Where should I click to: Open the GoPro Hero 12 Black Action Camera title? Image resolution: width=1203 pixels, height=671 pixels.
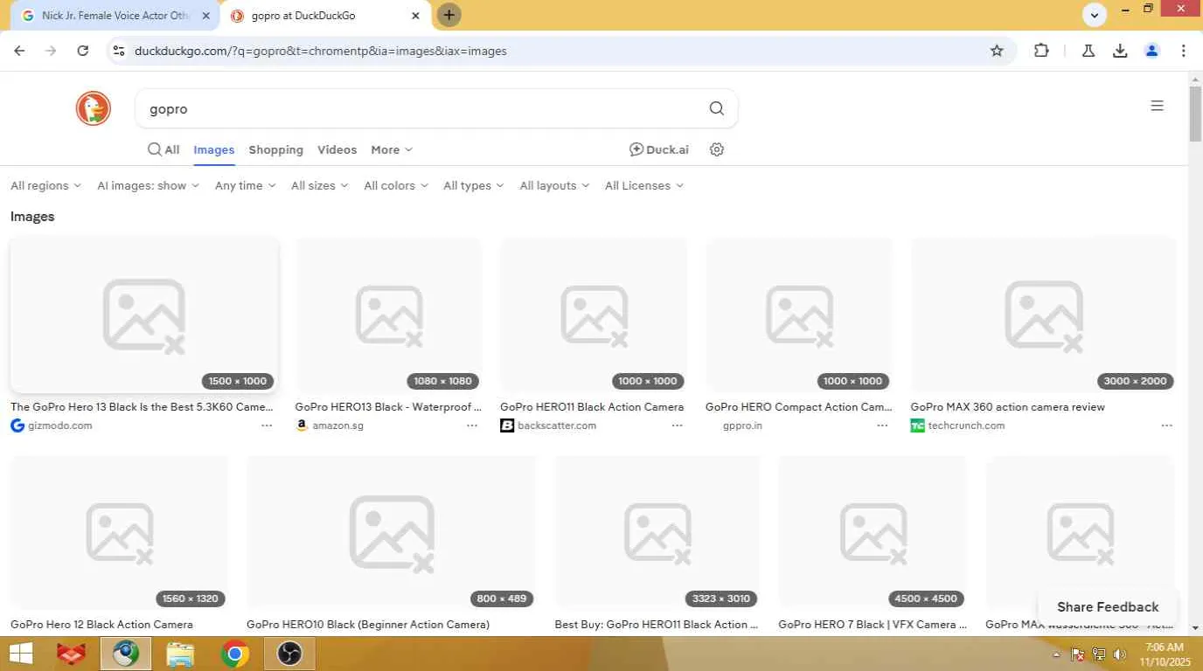point(101,625)
